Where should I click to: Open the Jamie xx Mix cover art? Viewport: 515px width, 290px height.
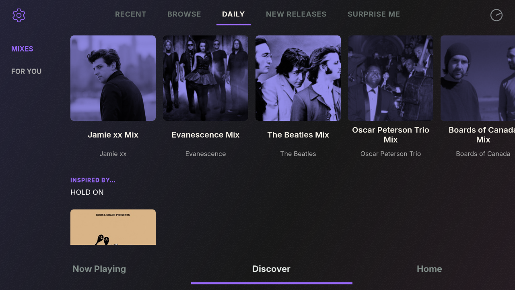113,78
